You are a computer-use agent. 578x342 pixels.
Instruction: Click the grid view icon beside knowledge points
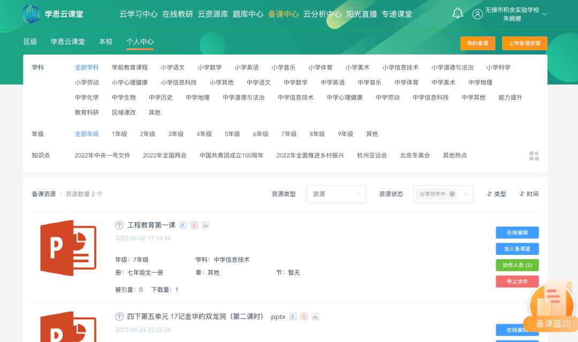(x=534, y=156)
